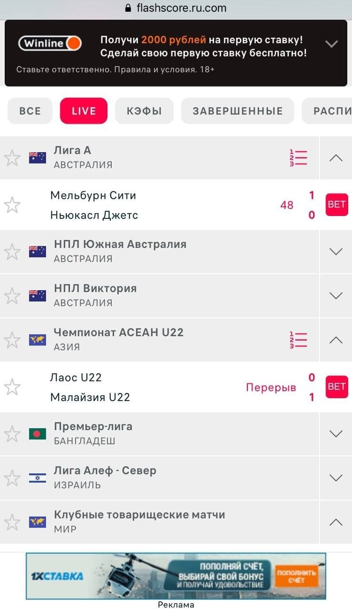
Task: Click Australia flag beside НПЛ Виктория
Action: tap(38, 295)
